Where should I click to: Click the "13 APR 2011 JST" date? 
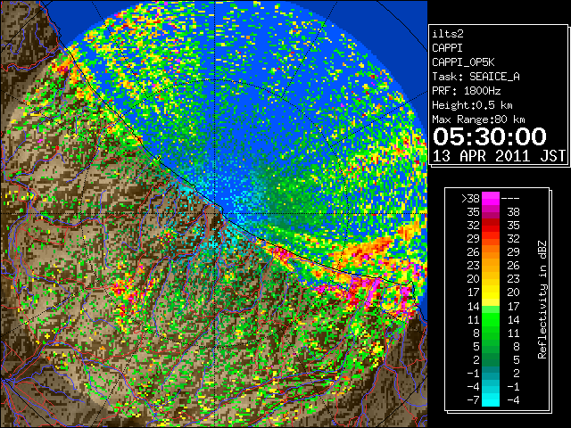coord(499,156)
